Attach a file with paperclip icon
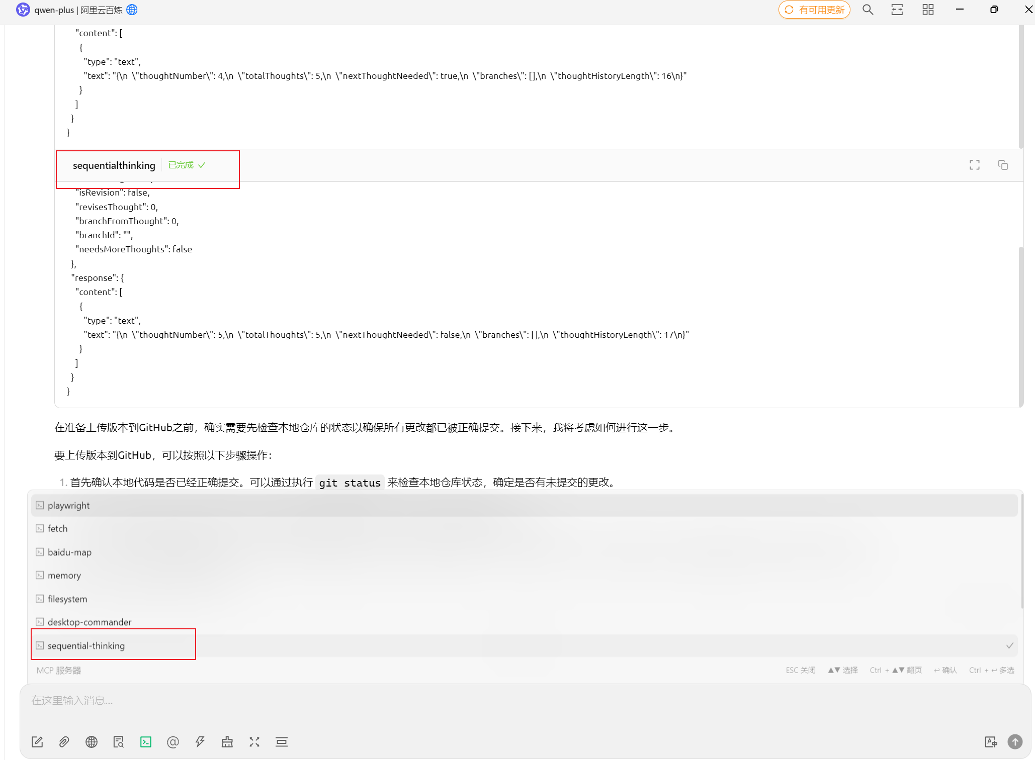The width and height of the screenshot is (1035, 760). [64, 742]
